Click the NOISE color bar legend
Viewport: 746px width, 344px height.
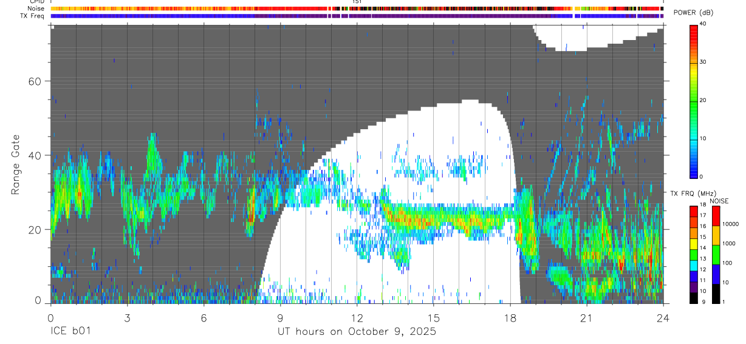pos(716,254)
